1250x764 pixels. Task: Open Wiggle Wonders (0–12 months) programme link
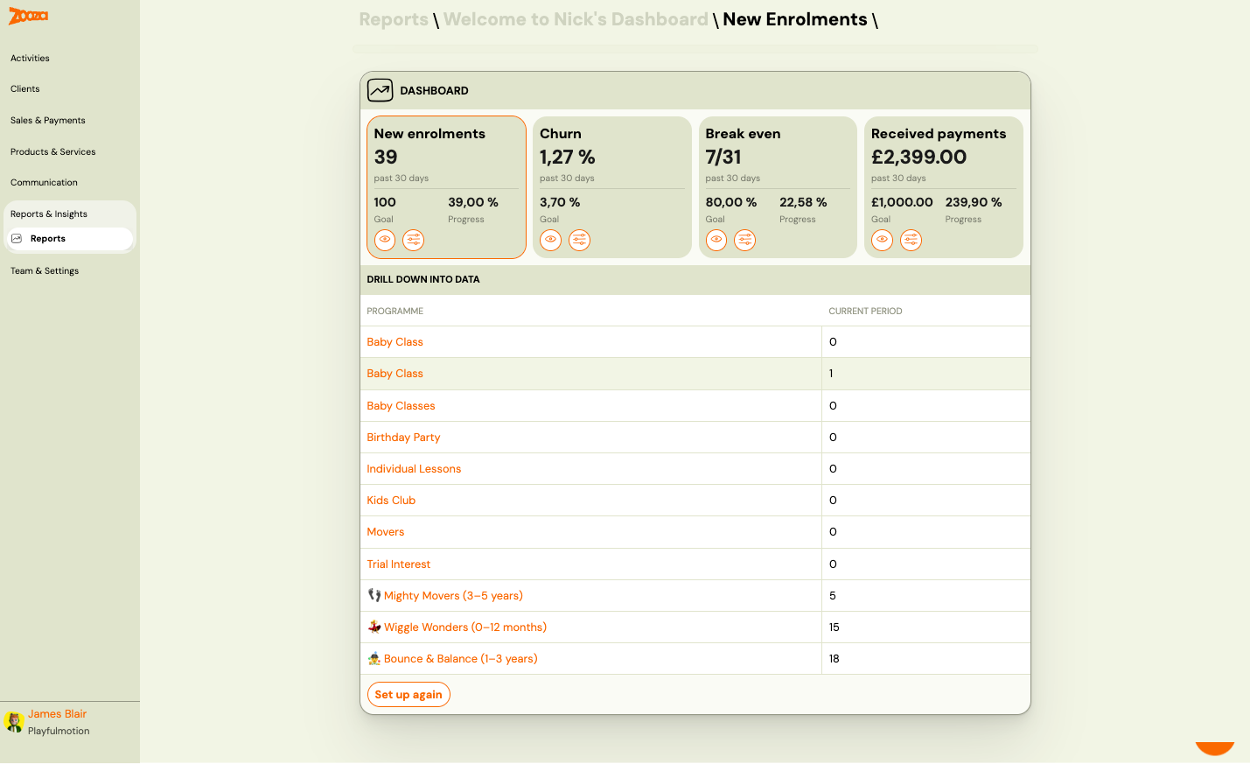(x=464, y=627)
